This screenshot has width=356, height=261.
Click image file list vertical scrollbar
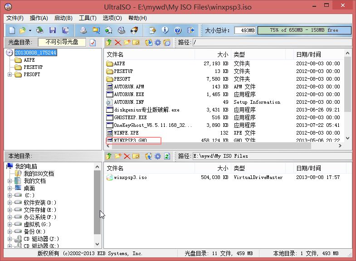[x=347, y=84]
